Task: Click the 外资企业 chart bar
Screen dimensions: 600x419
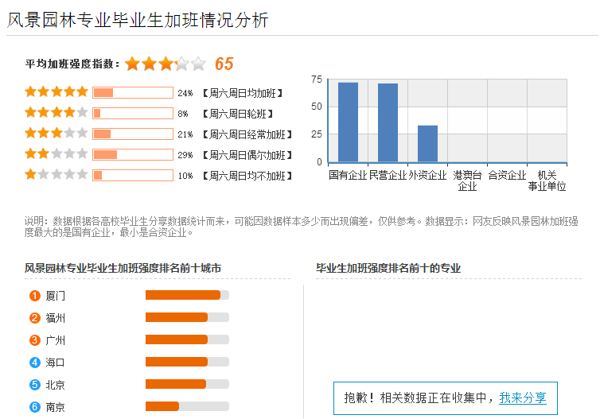Action: pyautogui.click(x=428, y=143)
